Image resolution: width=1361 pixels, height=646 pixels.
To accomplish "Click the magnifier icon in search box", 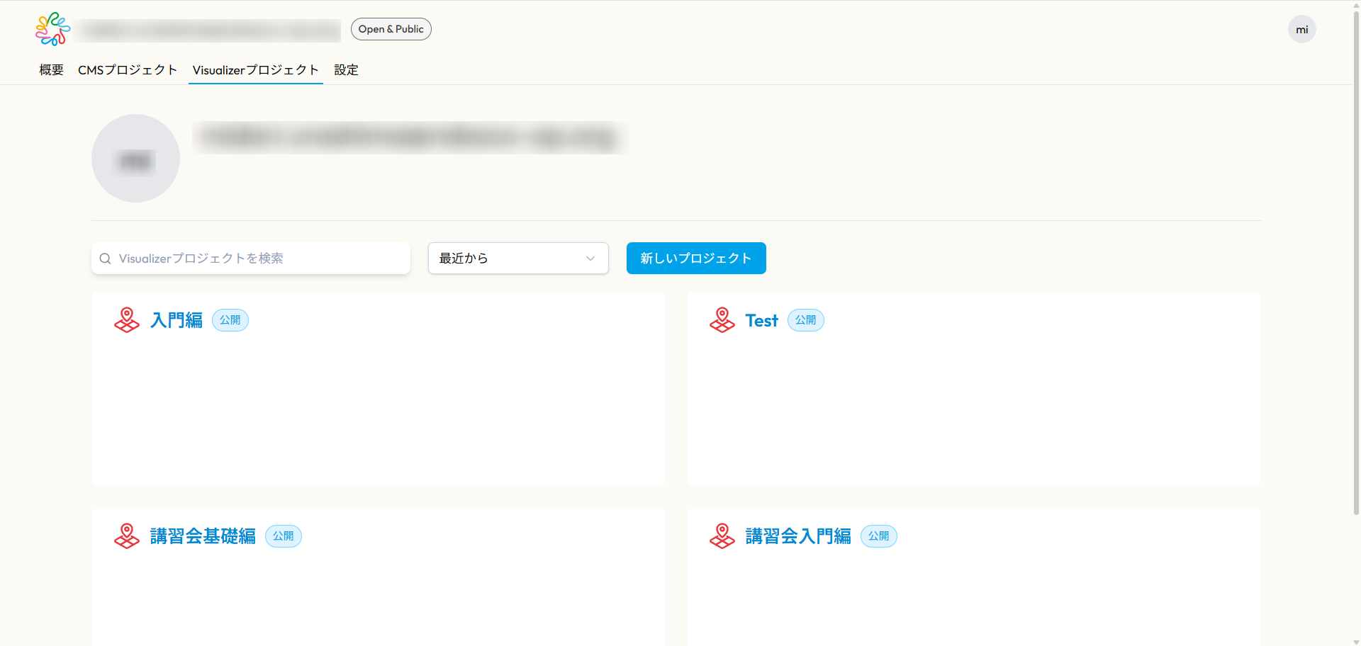I will coord(106,259).
